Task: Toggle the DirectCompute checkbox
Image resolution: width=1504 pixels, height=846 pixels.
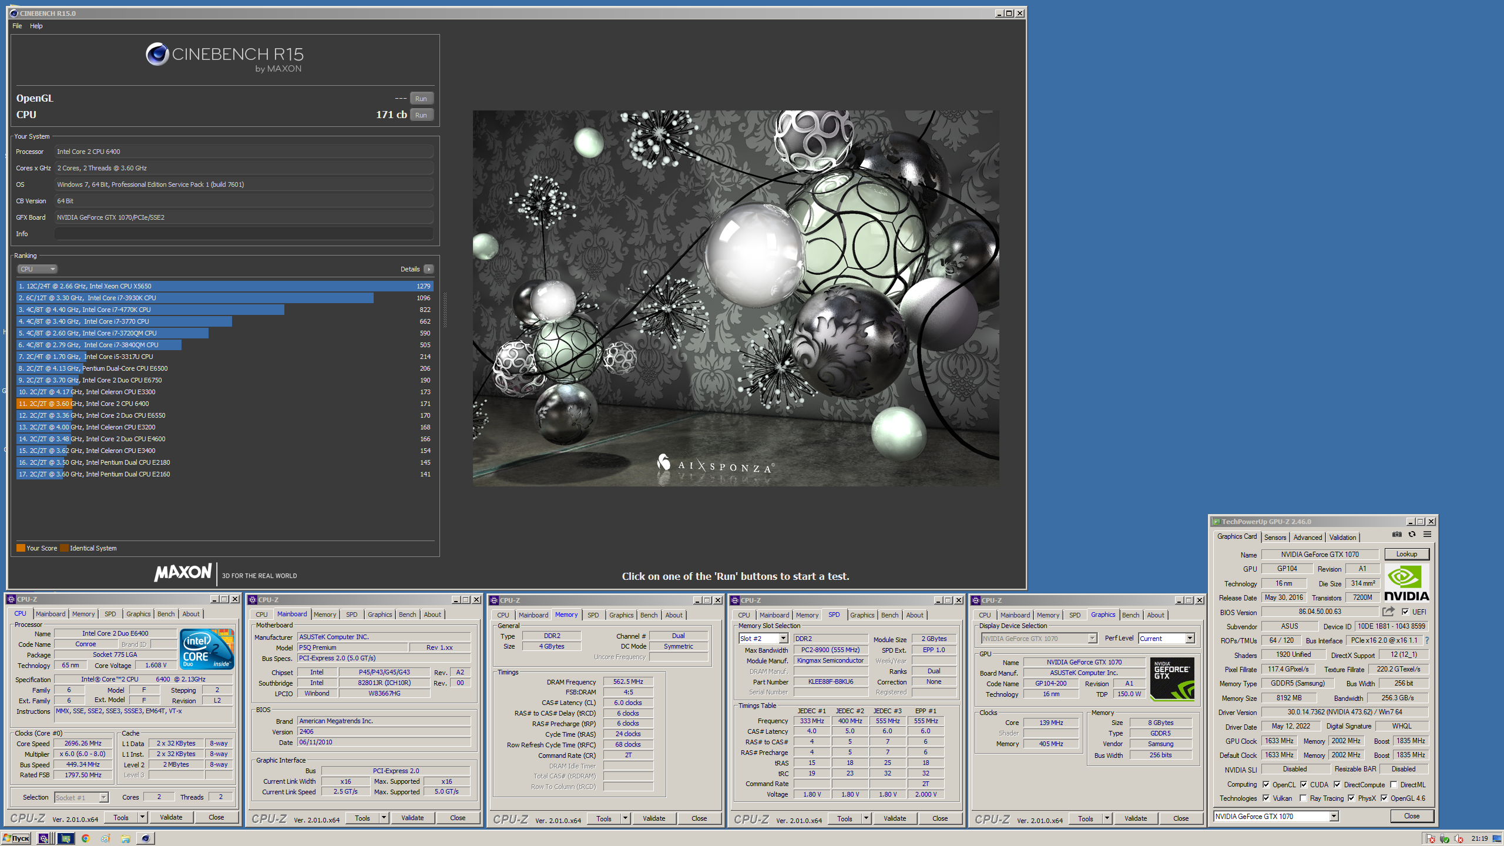Action: pyautogui.click(x=1337, y=784)
